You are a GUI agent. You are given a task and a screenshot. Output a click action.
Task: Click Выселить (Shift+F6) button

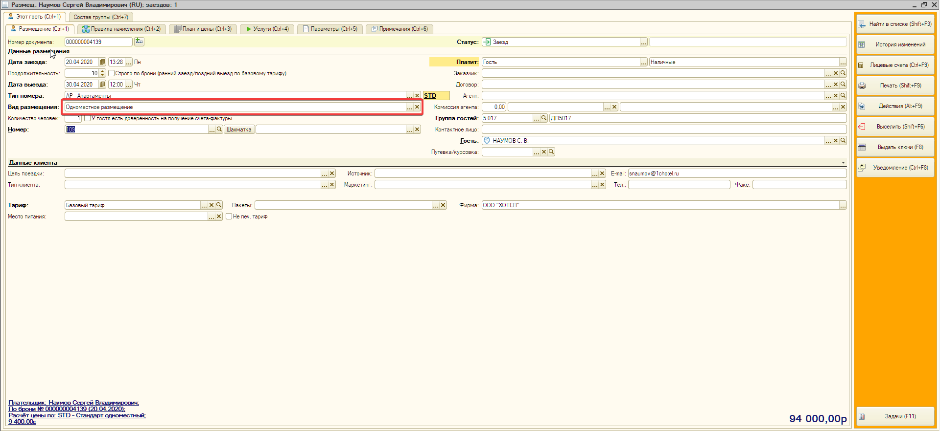coord(895,127)
